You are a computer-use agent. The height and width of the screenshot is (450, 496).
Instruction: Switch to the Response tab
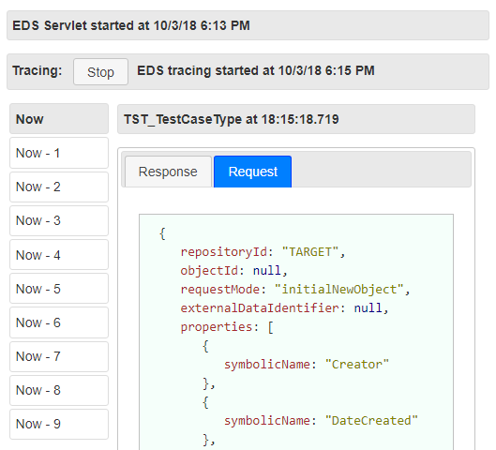[168, 172]
